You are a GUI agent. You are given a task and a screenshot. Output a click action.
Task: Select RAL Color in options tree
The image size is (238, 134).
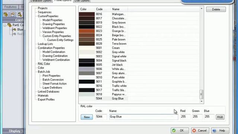(x=44, y=64)
